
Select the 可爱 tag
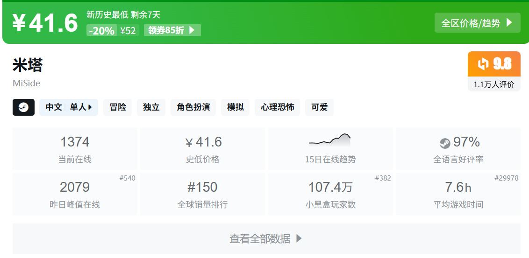tap(319, 107)
